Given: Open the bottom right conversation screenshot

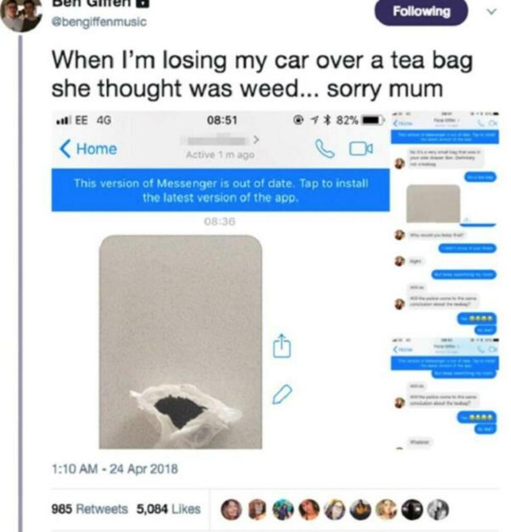Looking at the screenshot, I should click(x=446, y=394).
